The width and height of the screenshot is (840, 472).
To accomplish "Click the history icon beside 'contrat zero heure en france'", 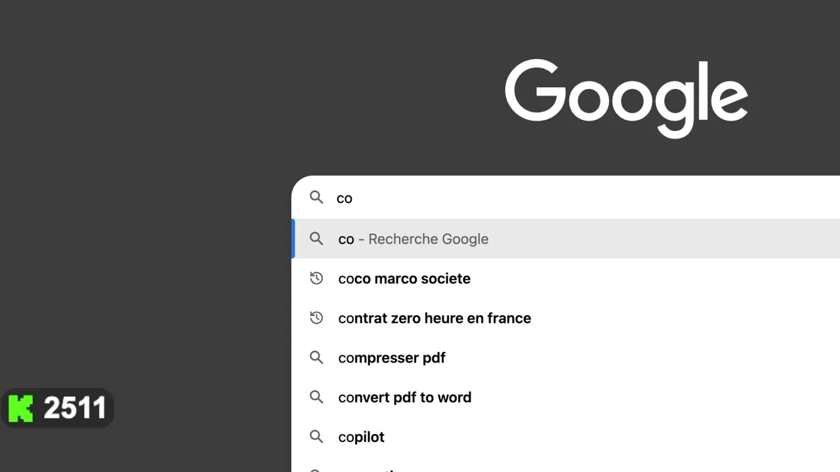I will pos(316,318).
